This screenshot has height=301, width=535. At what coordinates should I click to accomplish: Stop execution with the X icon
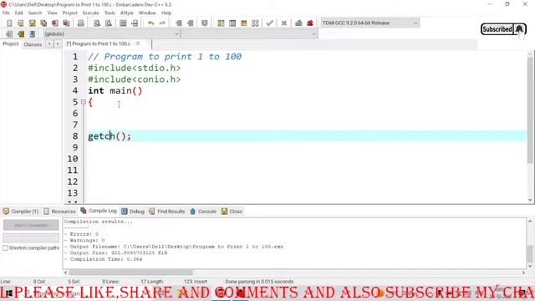pyautogui.click(x=284, y=23)
